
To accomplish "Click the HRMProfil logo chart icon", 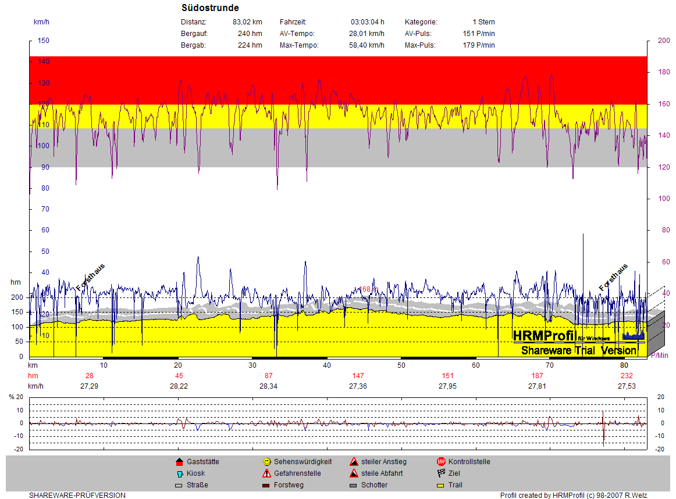I will (634, 335).
